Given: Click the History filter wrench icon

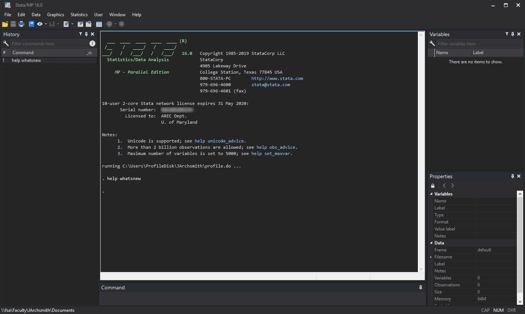Looking at the screenshot, I should pyautogui.click(x=6, y=44).
